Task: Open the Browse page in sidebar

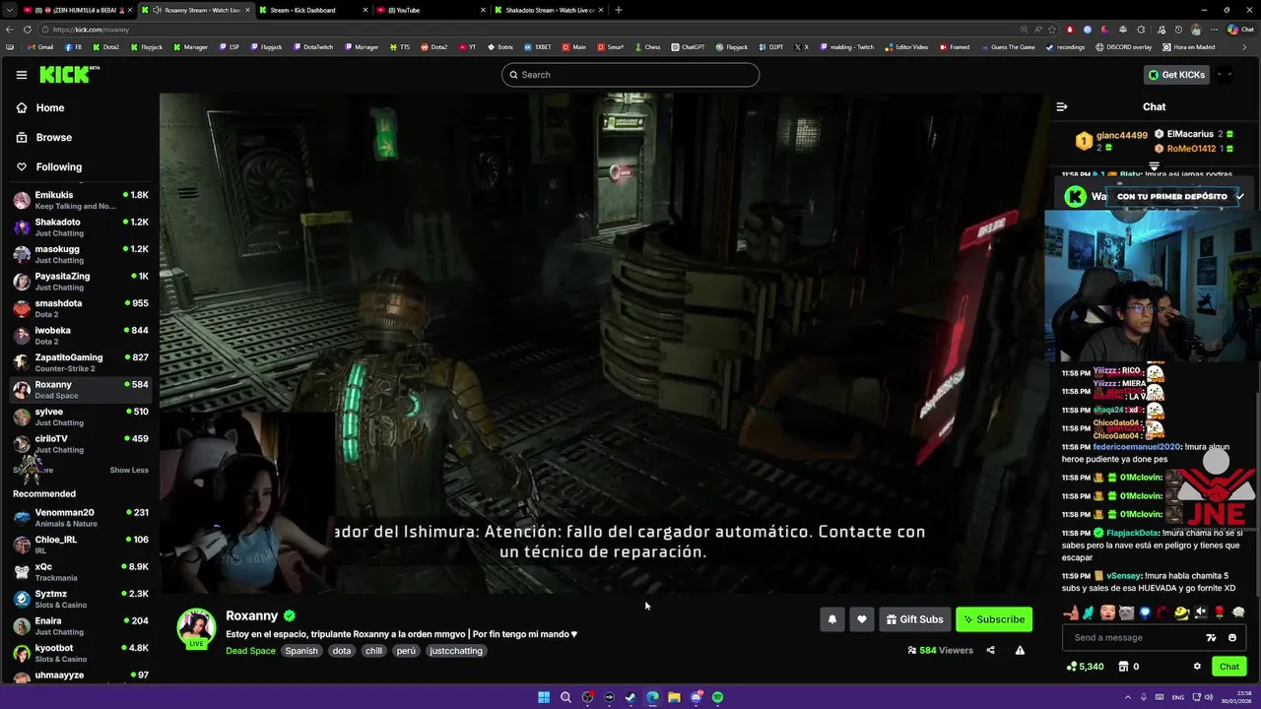Action: 53,138
